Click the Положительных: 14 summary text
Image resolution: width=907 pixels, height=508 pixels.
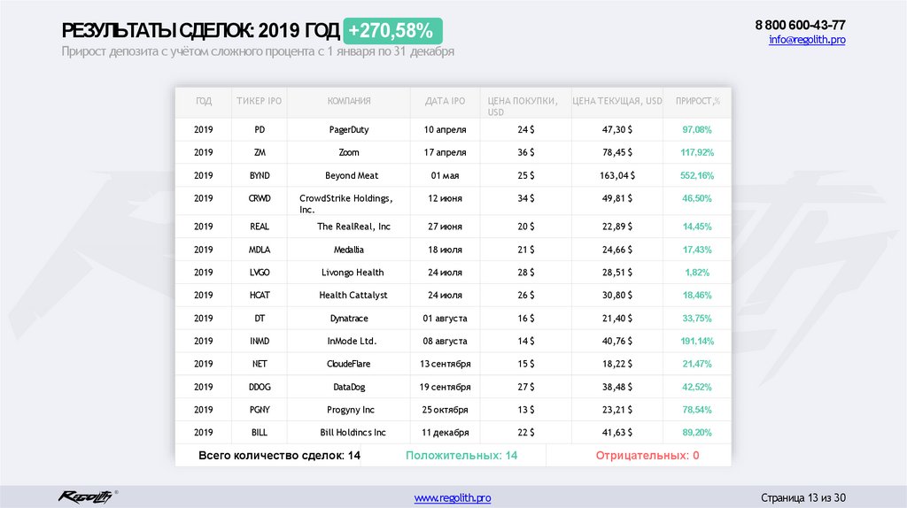pos(461,455)
